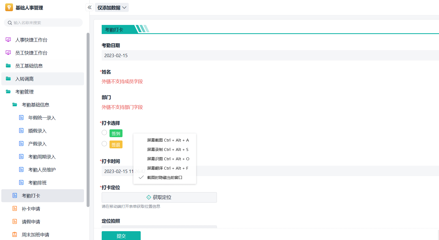Expand the 入转调离 folder

tap(43, 79)
